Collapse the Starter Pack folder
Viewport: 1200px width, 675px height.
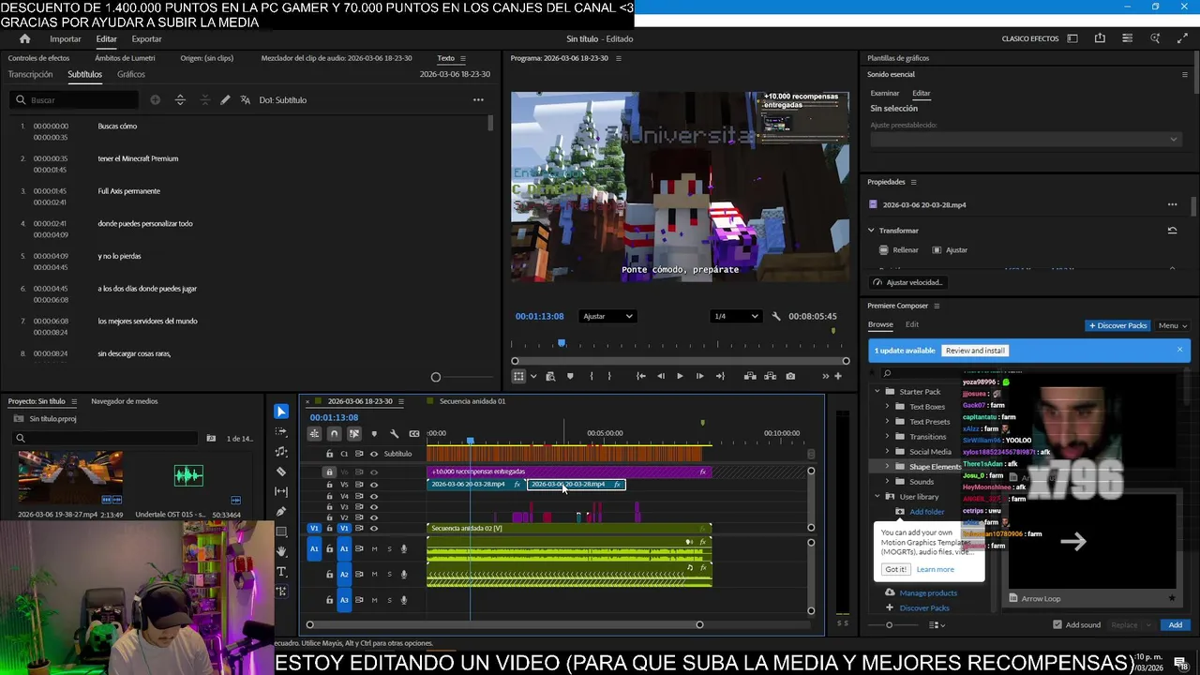point(877,392)
